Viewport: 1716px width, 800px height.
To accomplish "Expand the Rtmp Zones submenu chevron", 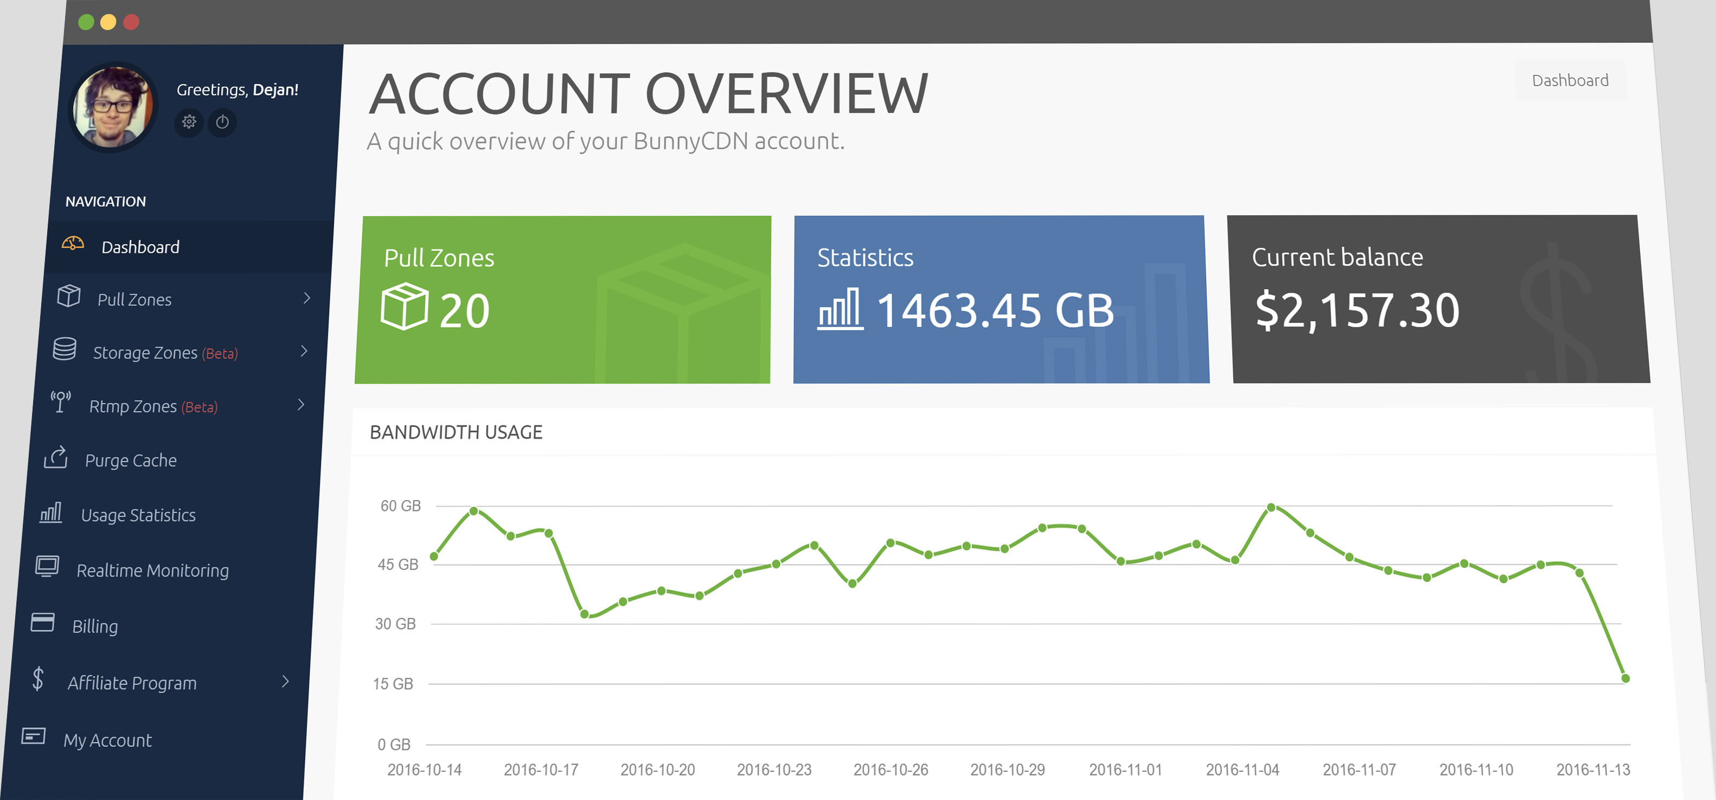I will point(301,404).
